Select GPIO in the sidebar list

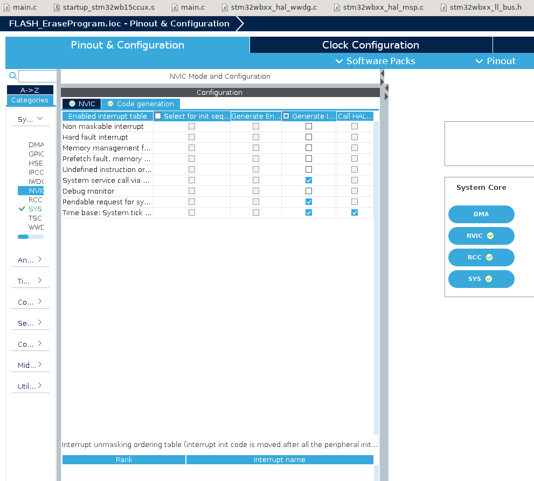pyautogui.click(x=36, y=154)
